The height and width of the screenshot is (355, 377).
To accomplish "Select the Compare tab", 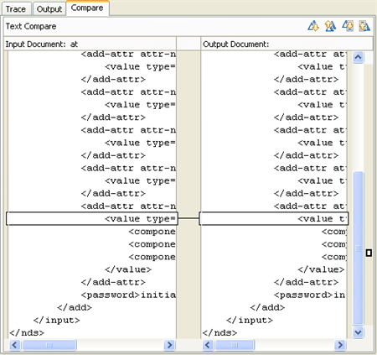I will (87, 8).
